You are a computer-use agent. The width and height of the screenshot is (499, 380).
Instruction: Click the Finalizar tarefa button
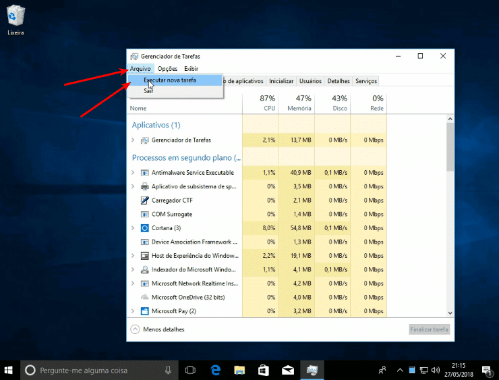(x=430, y=329)
